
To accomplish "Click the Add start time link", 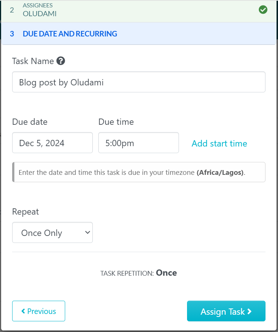I will (x=219, y=144).
